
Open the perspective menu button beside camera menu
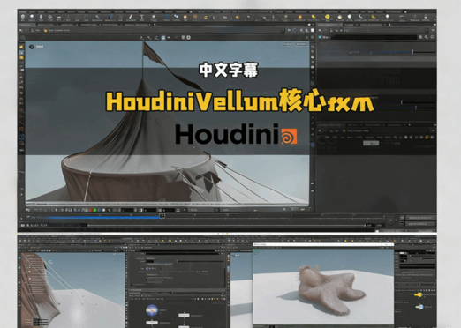tap(301, 44)
